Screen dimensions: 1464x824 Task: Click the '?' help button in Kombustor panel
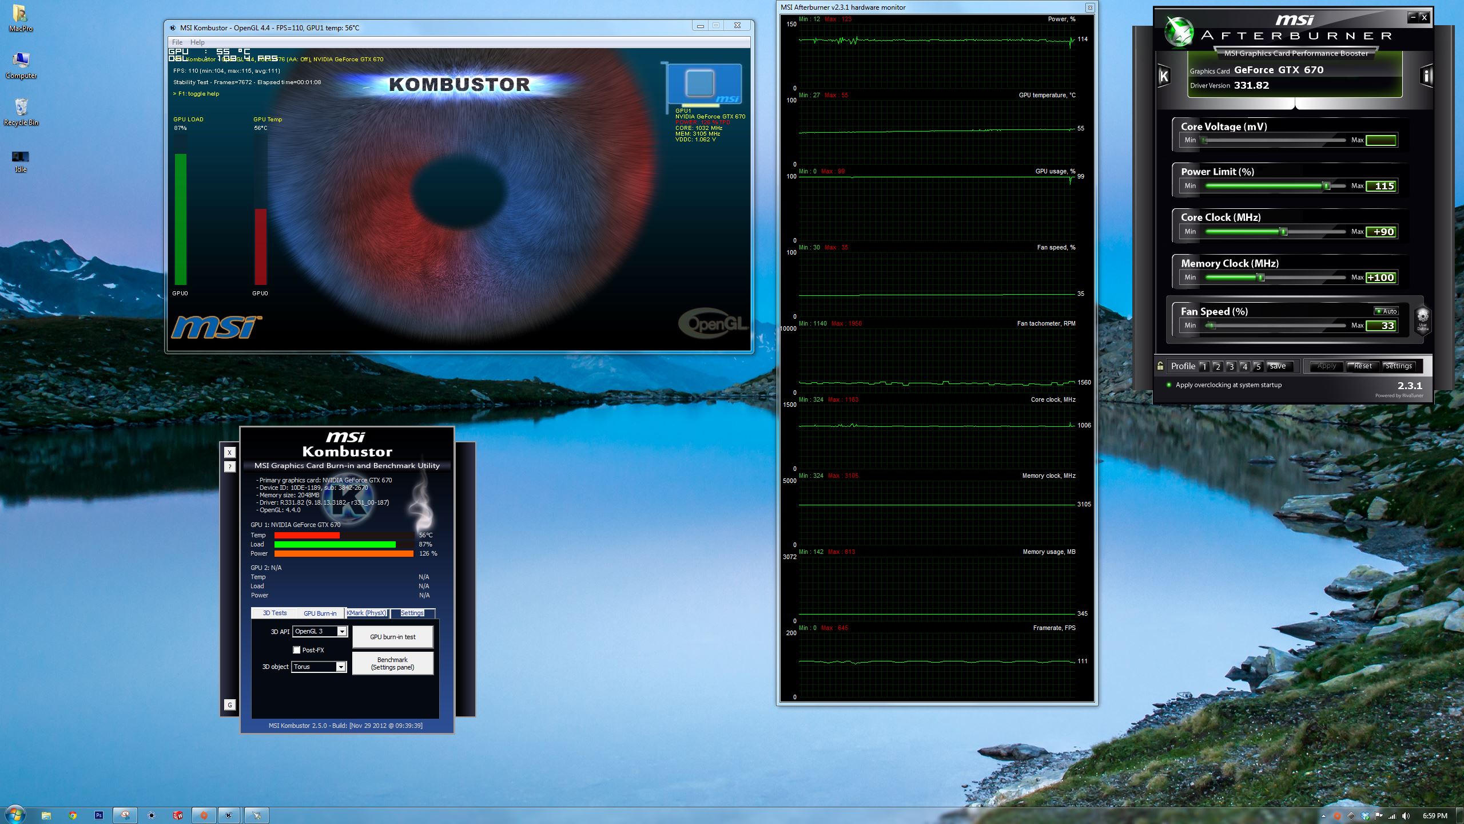[x=229, y=467]
